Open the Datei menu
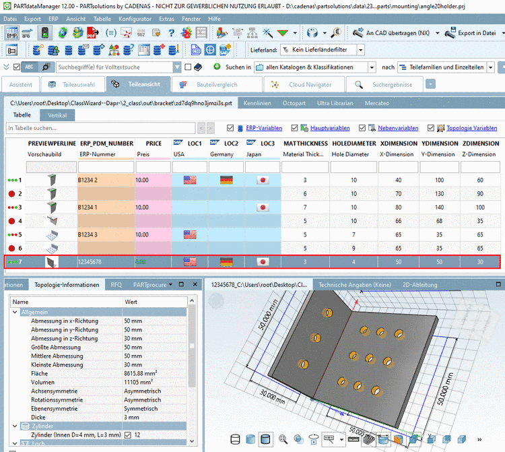The width and height of the screenshot is (505, 452). coord(10,19)
